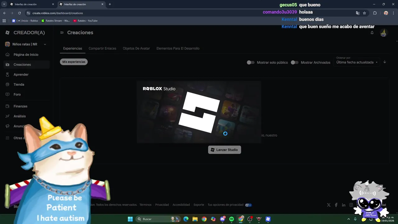Viewport: 398px width, 224px height.
Task: Open the Instagram link in footer
Action: pos(351,205)
